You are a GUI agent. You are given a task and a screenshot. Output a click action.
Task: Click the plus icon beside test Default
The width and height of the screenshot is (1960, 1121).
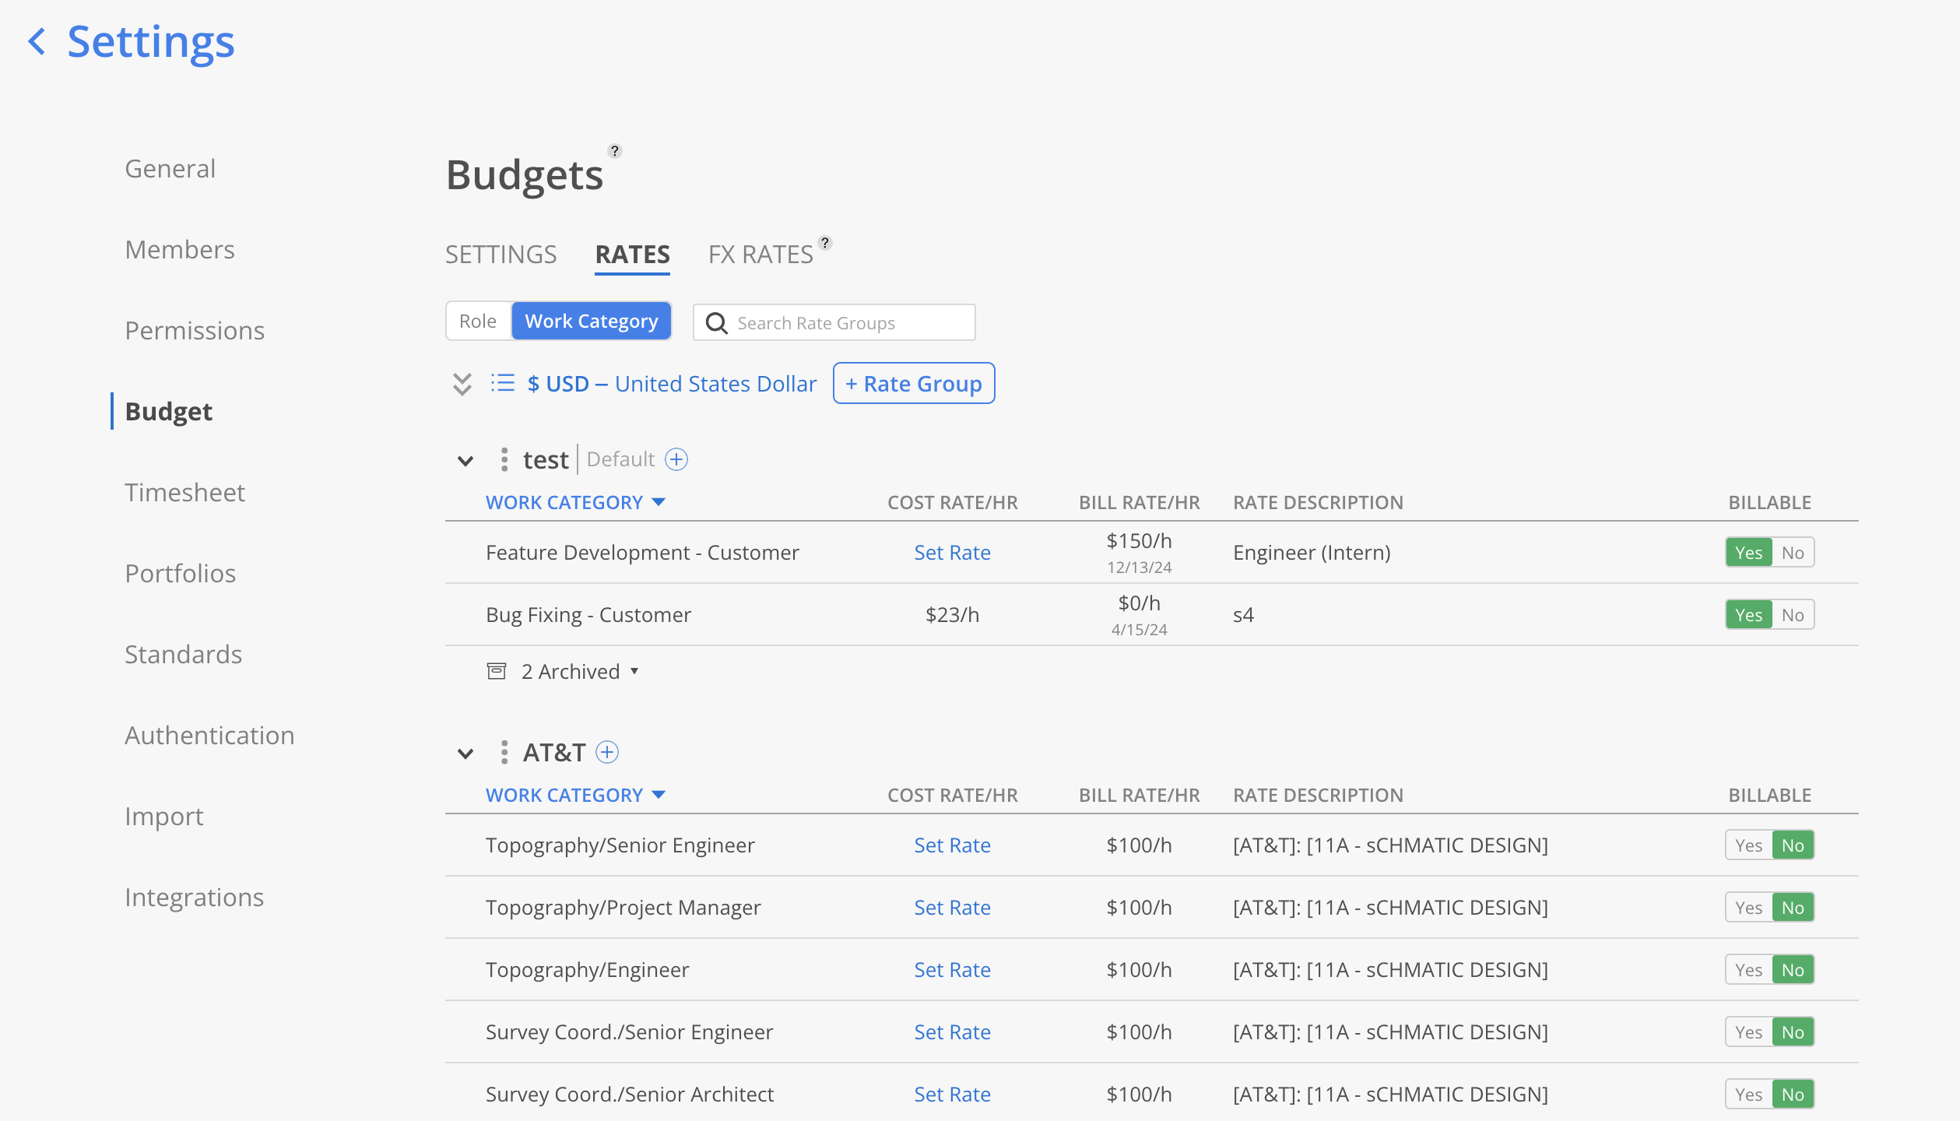[x=676, y=459]
